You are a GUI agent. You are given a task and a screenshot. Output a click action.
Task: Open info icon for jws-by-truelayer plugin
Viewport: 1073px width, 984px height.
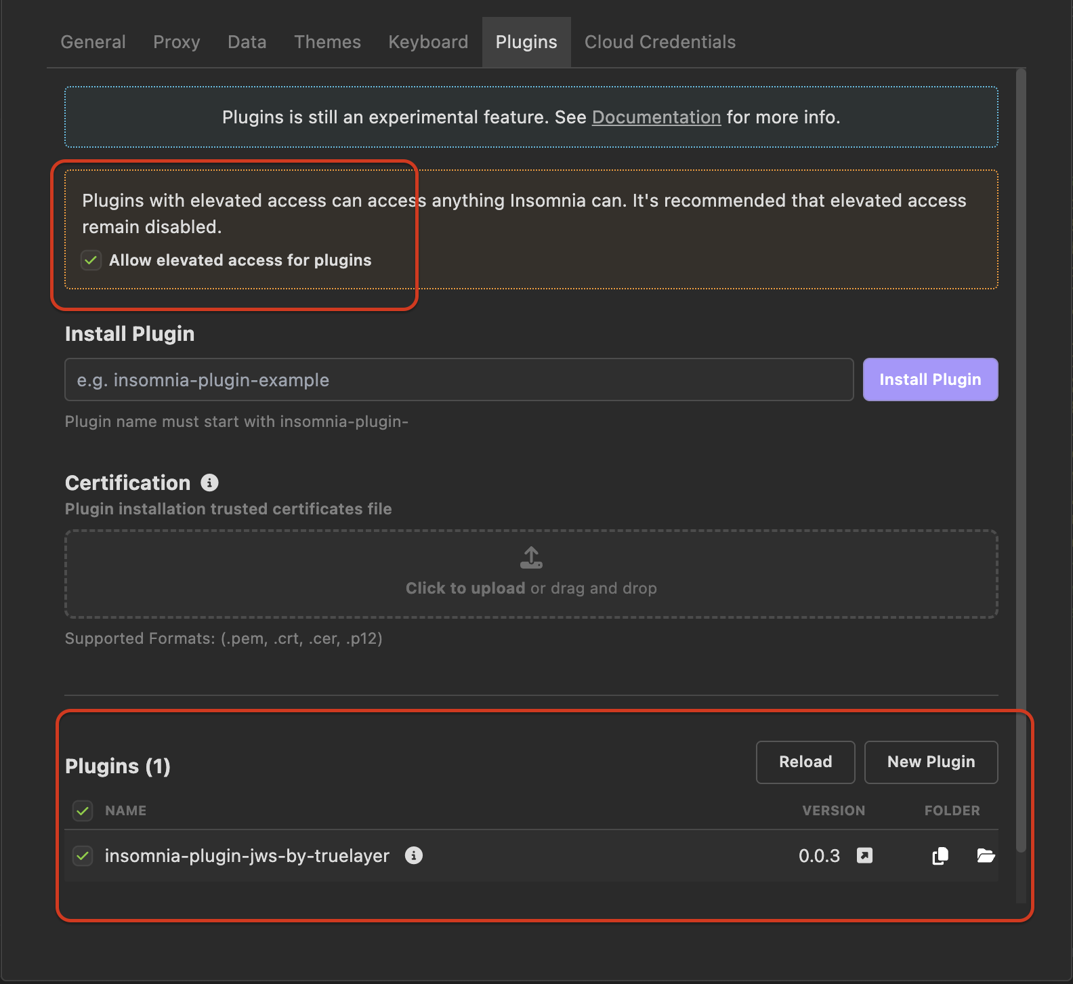pos(413,855)
